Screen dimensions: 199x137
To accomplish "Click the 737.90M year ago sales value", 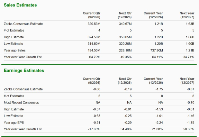I will pyautogui.click(x=157, y=50).
